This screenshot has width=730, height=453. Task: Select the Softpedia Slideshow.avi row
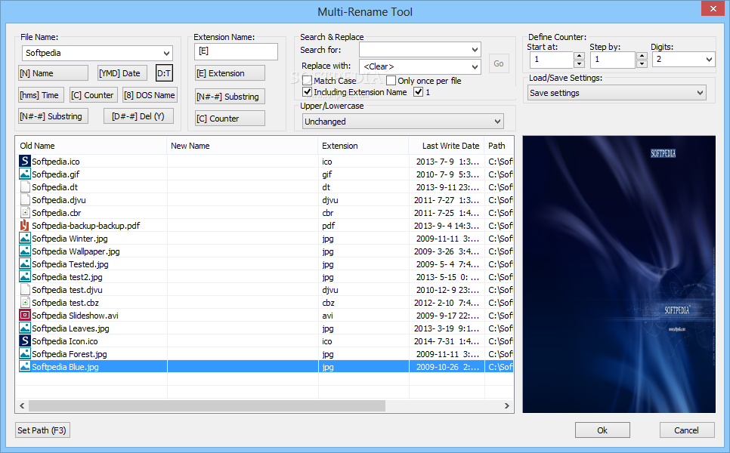point(264,316)
